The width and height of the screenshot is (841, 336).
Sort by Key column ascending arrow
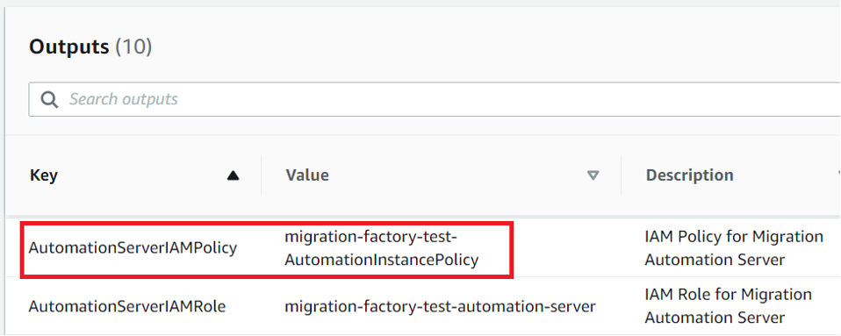click(233, 175)
